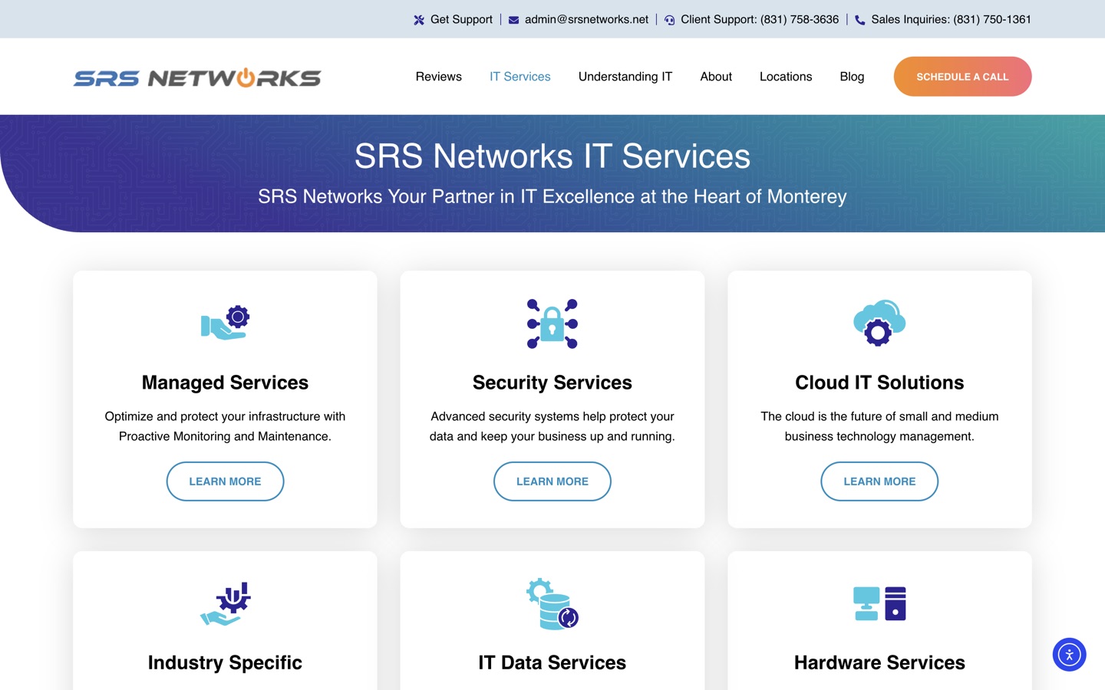Go to the About page
This screenshot has height=690, width=1105.
716,77
